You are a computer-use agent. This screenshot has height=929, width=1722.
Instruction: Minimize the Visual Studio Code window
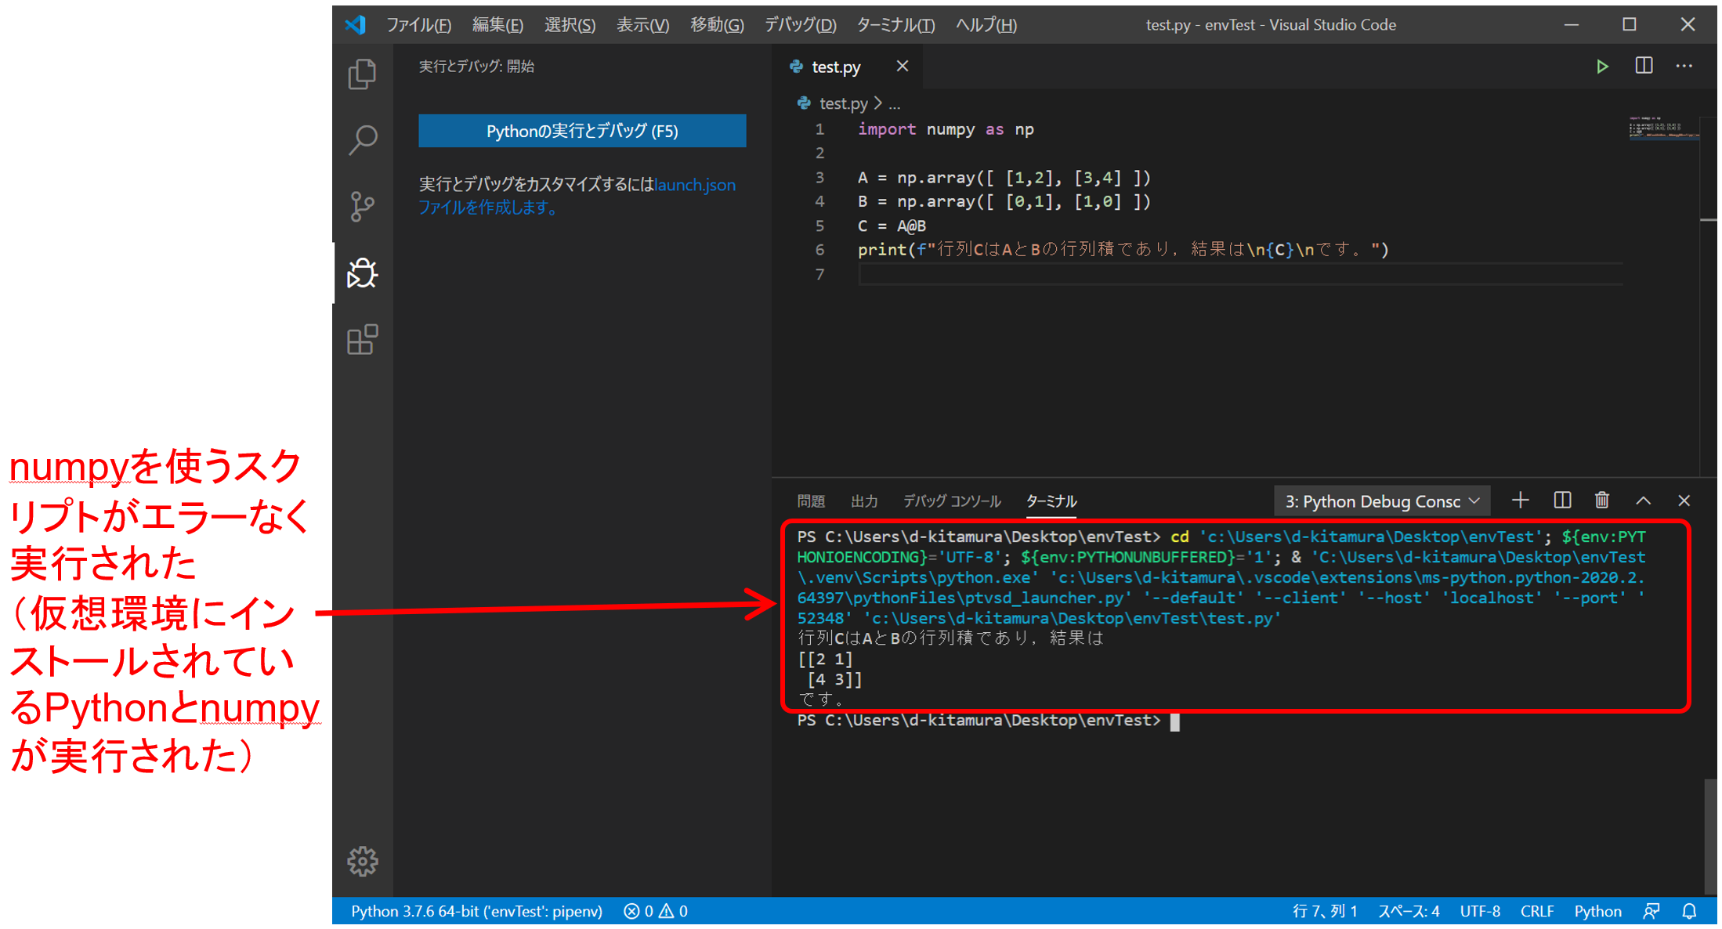[x=1571, y=24]
